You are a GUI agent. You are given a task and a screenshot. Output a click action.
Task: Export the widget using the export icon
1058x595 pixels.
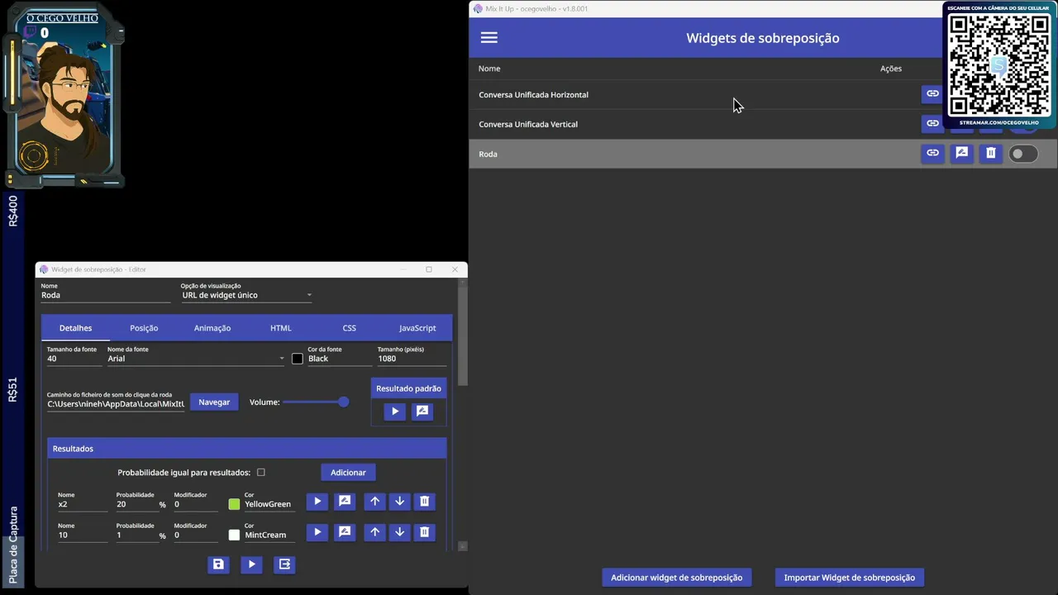(x=284, y=564)
